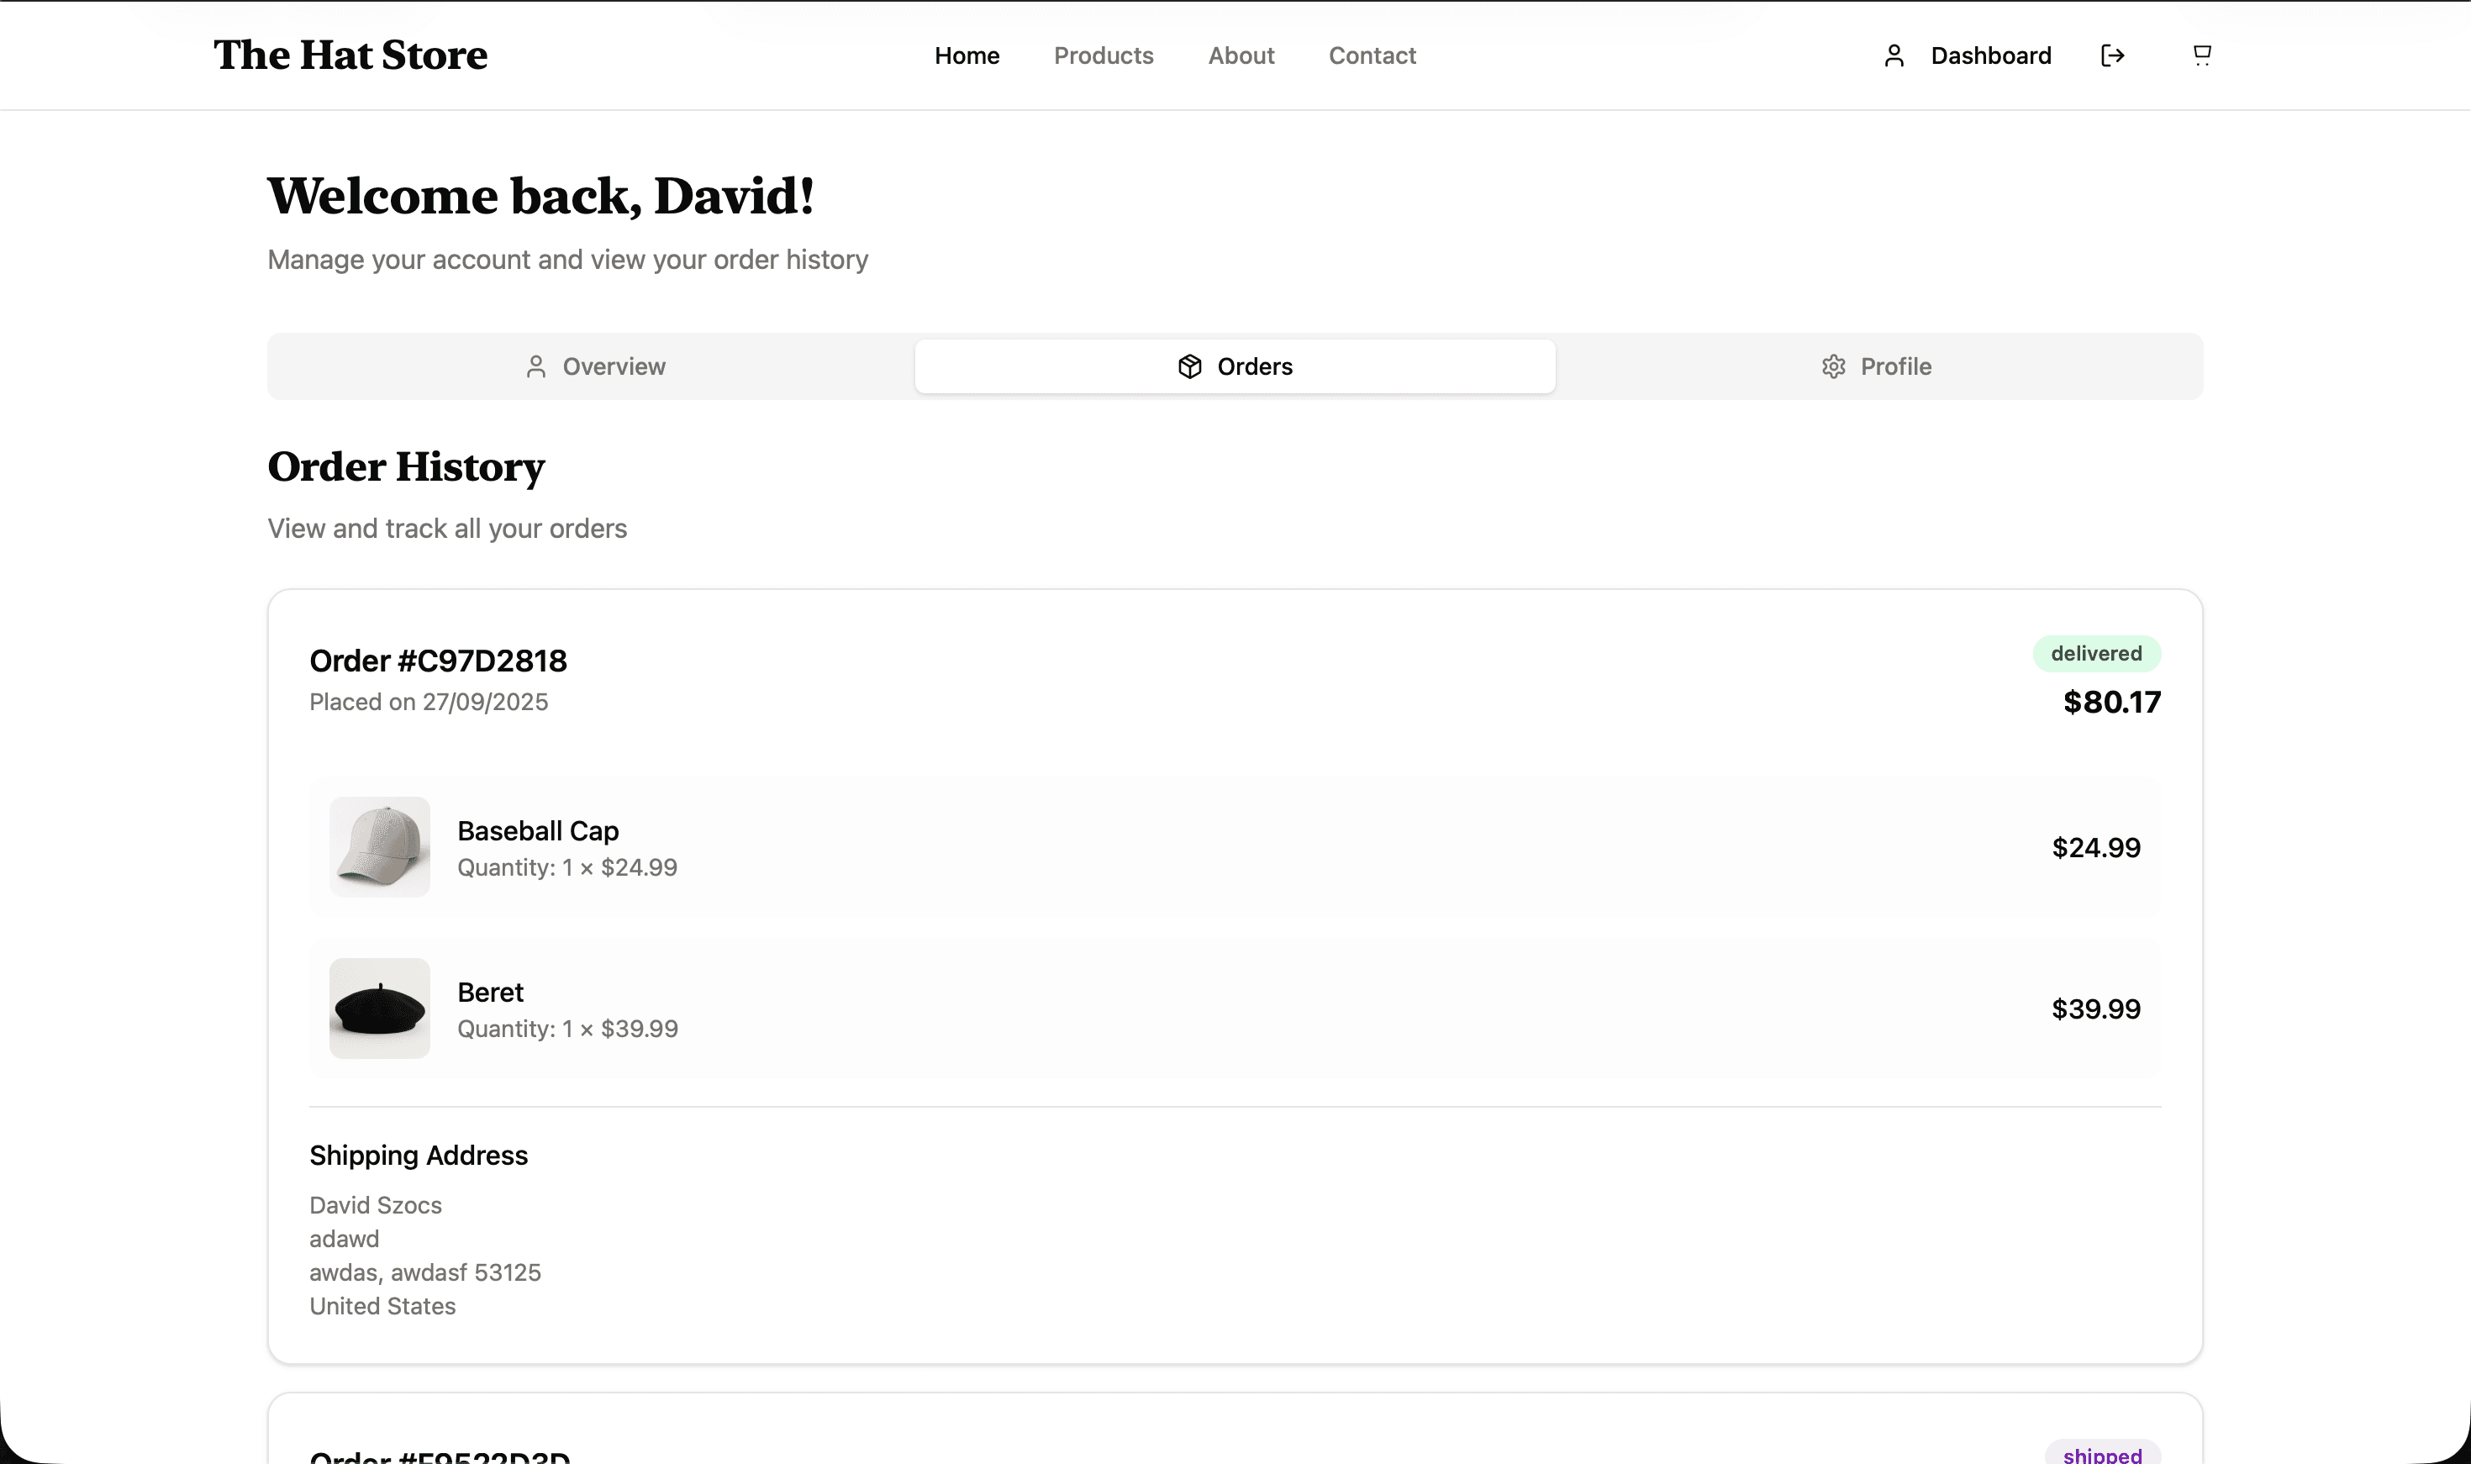Click the Order #C97D2818 heading
Viewport: 2471px width, 1464px height.
[x=438, y=660]
